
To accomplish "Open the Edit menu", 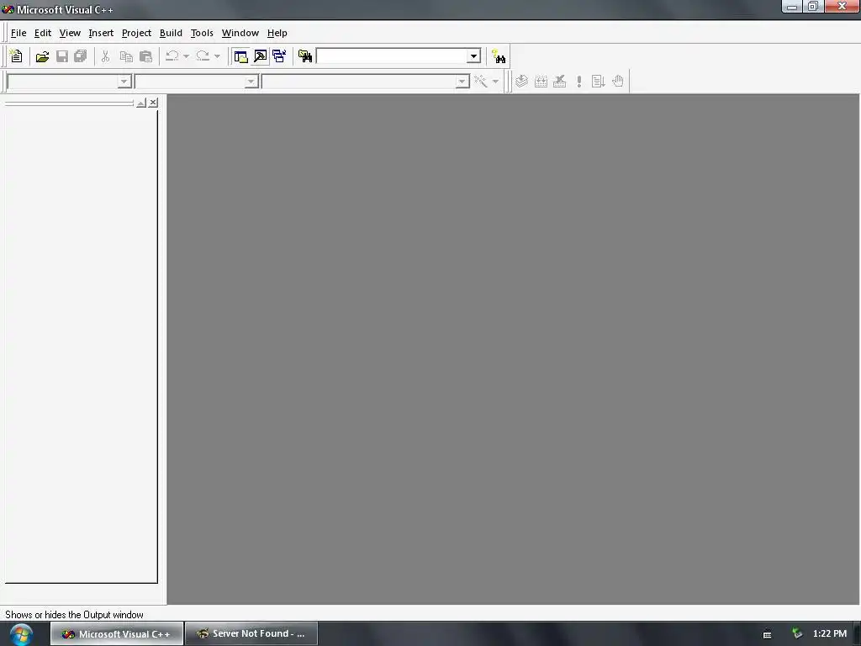I will pos(42,33).
